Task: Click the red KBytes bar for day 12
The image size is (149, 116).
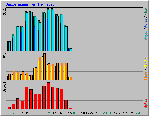Action: pos(57,98)
